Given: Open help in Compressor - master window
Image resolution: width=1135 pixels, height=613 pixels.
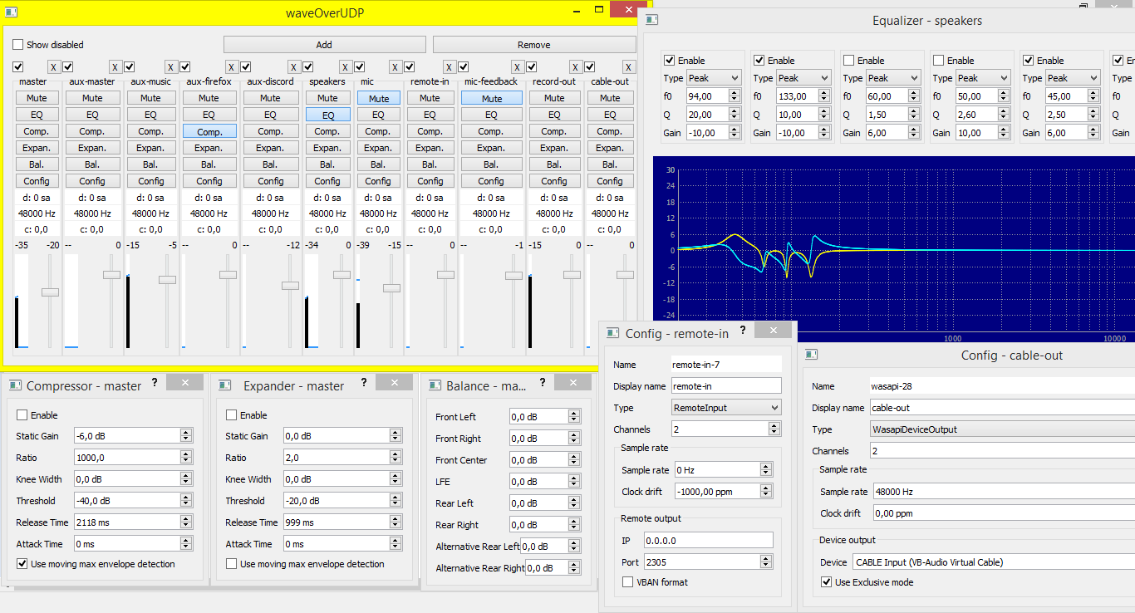Looking at the screenshot, I should pyautogui.click(x=153, y=383).
